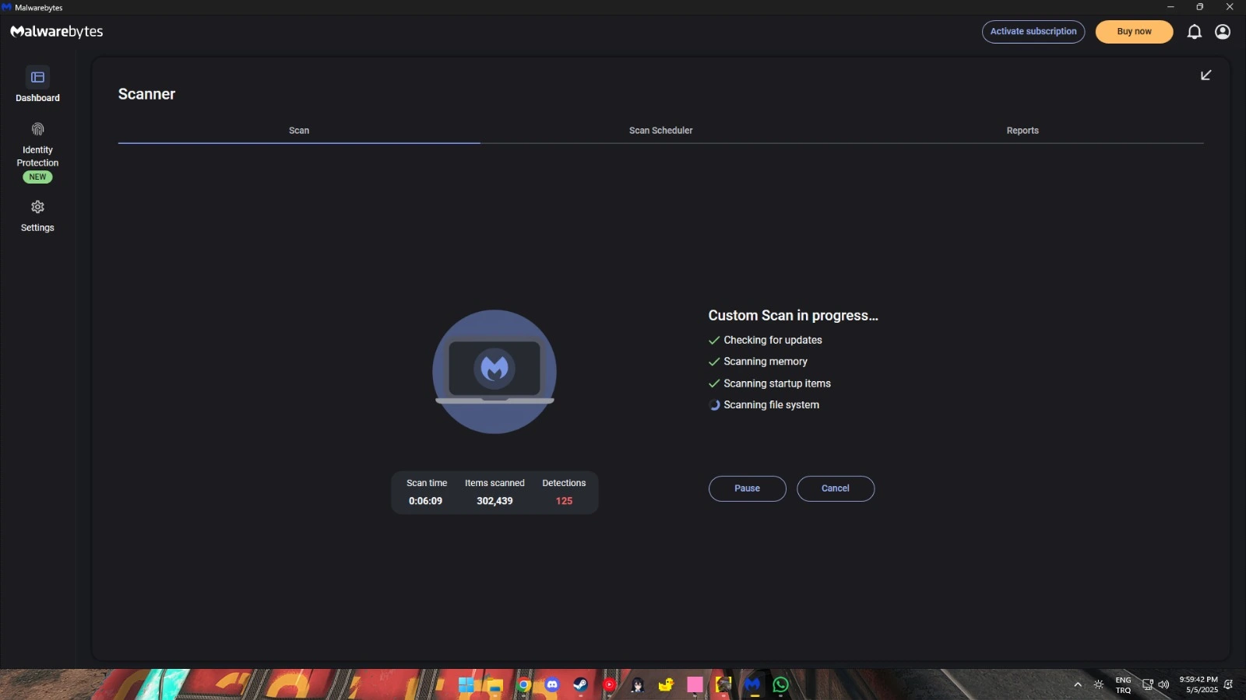Click the Buy now button

[x=1134, y=32]
